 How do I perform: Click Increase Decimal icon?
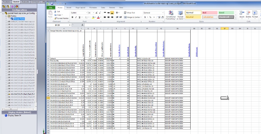159,17
